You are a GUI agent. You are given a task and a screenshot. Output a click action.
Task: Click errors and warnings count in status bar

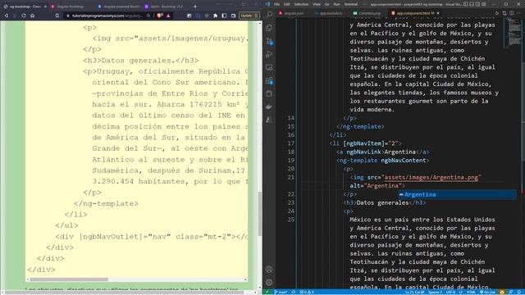pos(307,292)
